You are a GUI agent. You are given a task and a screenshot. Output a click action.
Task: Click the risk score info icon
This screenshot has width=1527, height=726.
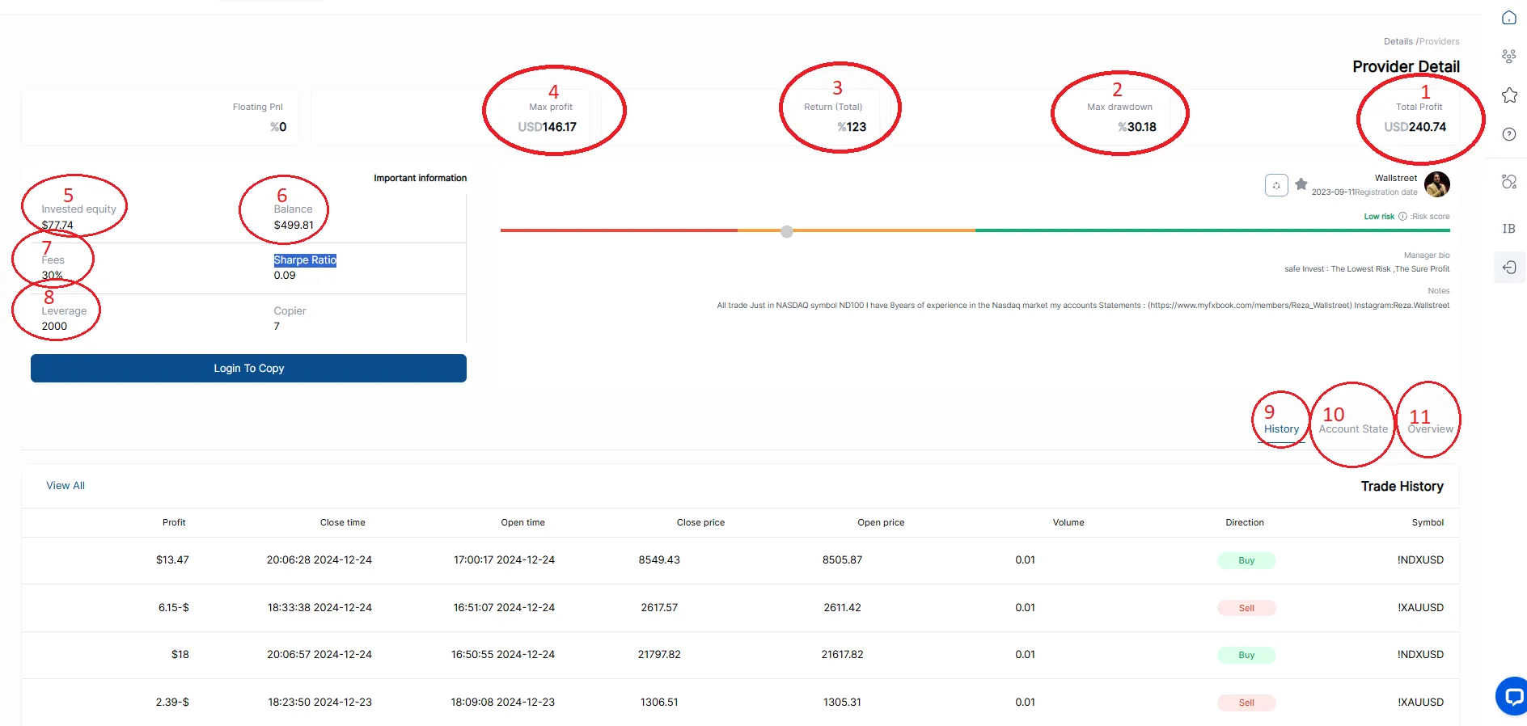click(1402, 217)
